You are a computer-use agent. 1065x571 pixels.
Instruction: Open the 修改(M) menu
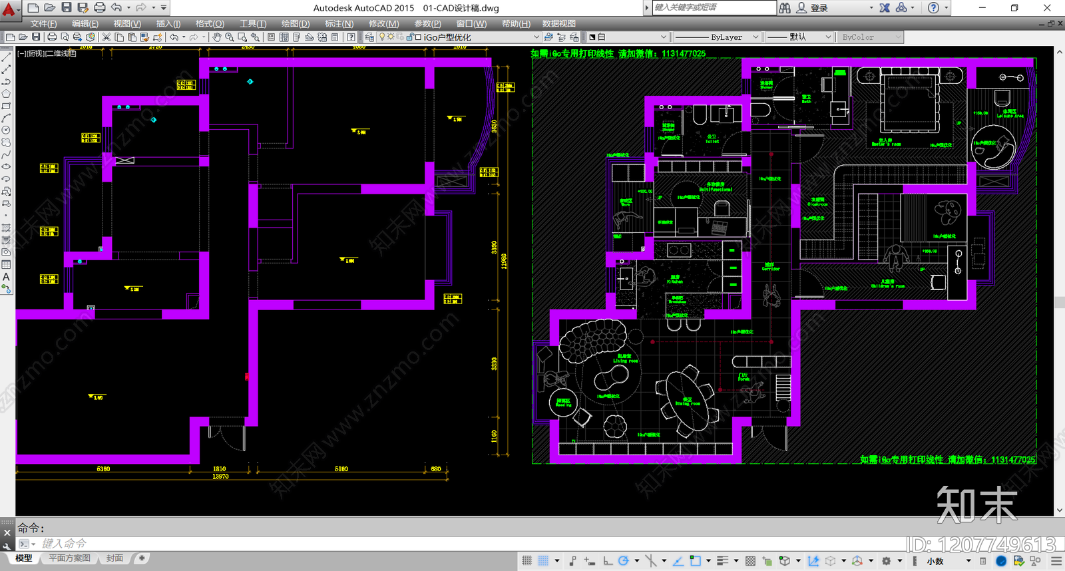click(383, 23)
